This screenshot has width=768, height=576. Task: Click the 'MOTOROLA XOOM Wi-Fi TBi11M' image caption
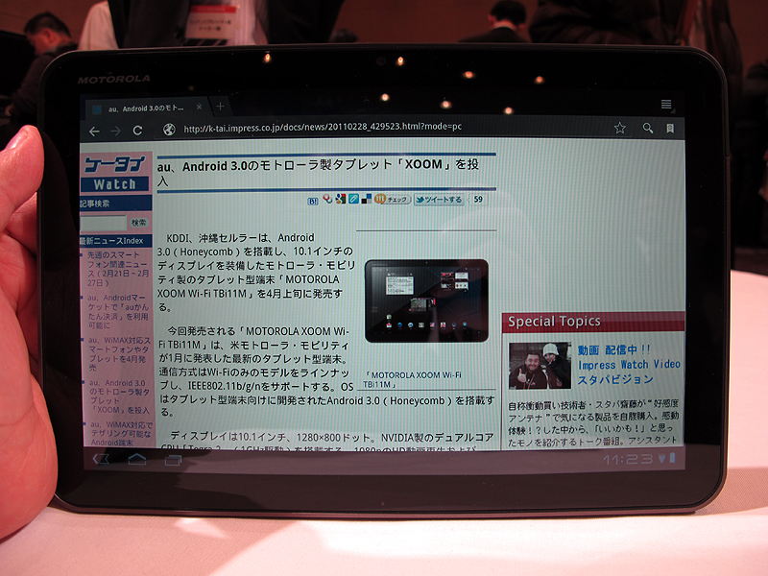pos(413,379)
